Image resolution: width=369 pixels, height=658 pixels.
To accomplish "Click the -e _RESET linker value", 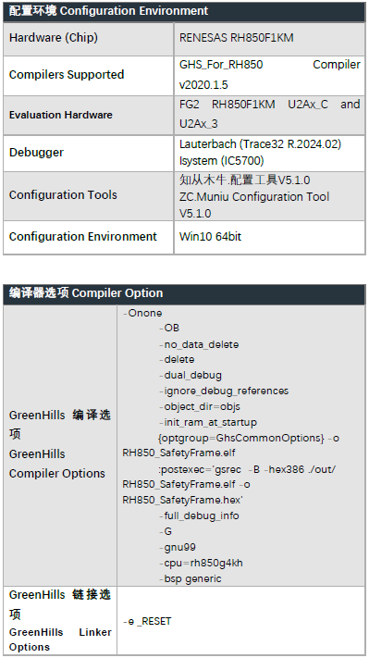I will 147,622.
